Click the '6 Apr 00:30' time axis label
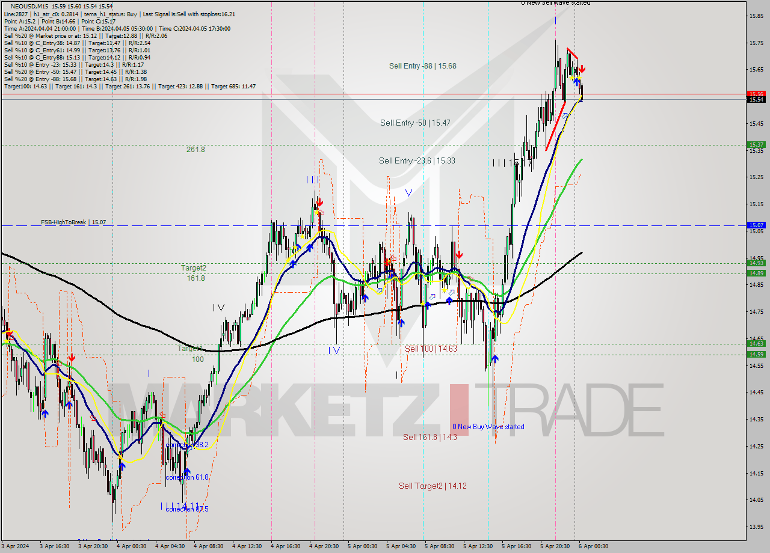The height and width of the screenshot is (553, 770). pyautogui.click(x=593, y=546)
